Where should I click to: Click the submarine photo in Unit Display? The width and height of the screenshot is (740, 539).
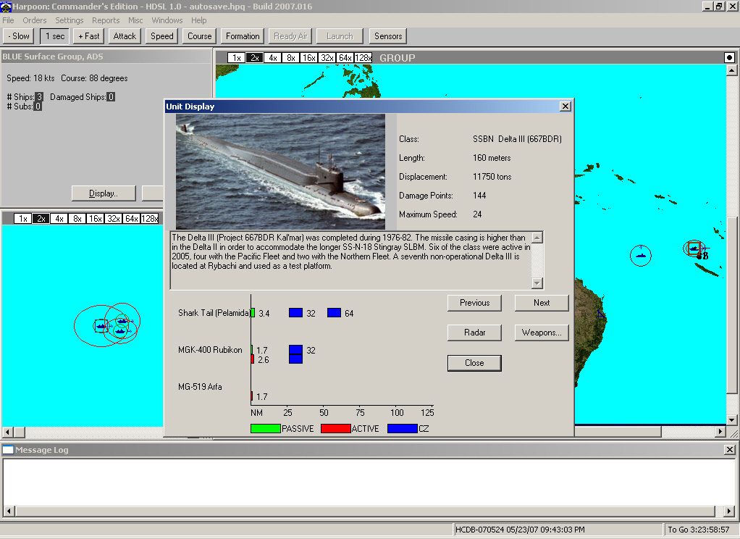point(280,172)
